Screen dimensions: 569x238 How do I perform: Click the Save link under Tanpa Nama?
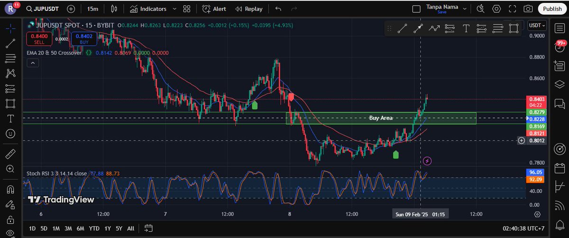pos(442,12)
